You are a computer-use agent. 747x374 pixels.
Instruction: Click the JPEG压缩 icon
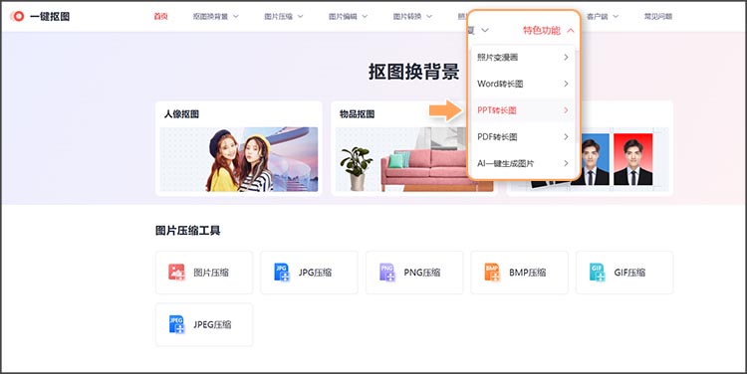click(176, 324)
